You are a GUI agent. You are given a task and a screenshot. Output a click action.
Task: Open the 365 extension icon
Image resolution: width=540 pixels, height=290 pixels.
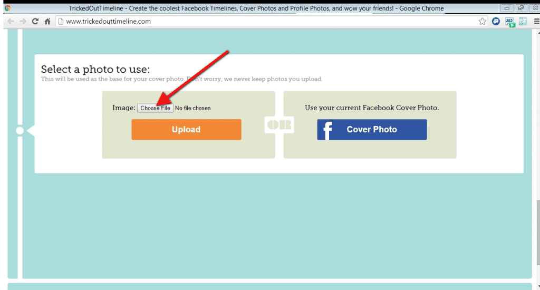[x=510, y=22]
